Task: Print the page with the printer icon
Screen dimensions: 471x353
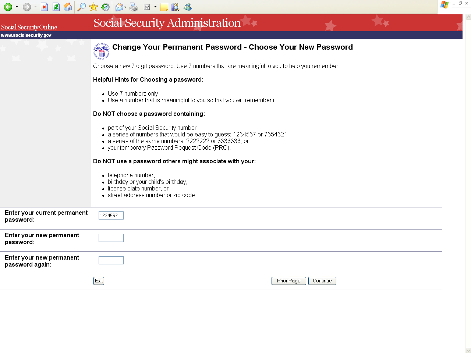Action: click(x=134, y=7)
